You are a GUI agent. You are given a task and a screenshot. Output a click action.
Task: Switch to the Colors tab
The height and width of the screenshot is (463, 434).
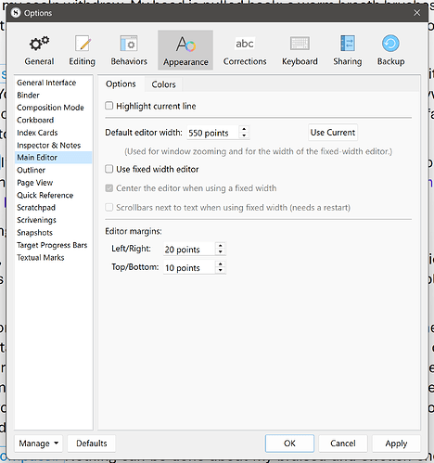(x=163, y=84)
